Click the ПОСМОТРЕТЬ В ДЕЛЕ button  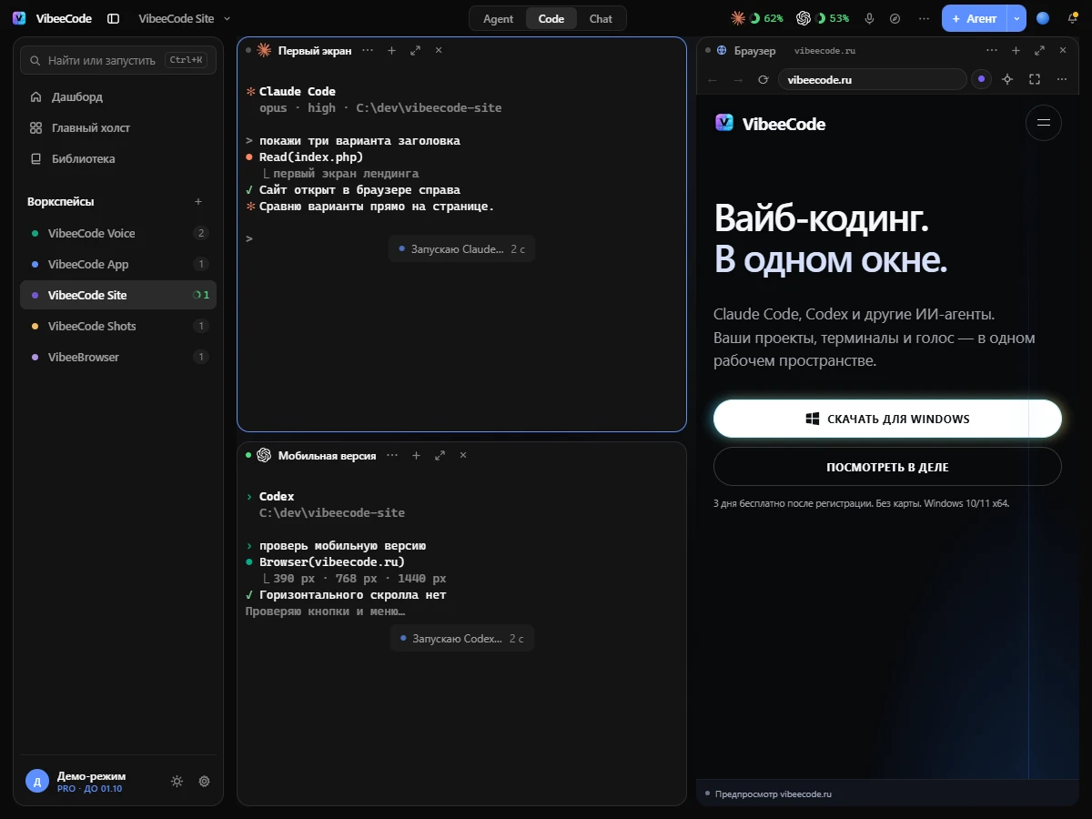click(887, 467)
